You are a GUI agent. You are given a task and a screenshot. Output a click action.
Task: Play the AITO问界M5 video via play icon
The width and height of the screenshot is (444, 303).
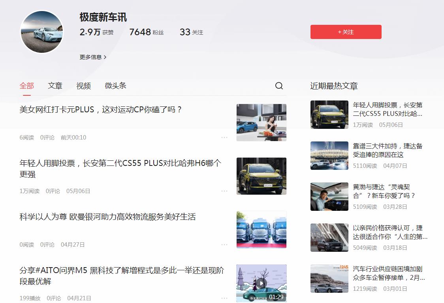coord(262,283)
